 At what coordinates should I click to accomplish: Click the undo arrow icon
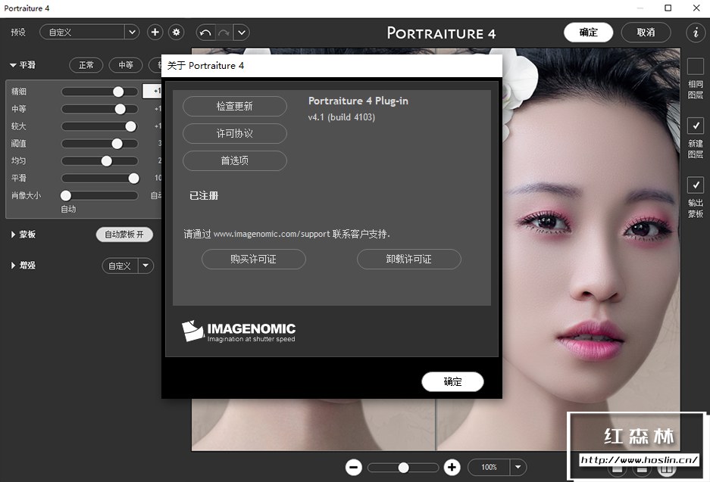[x=205, y=33]
